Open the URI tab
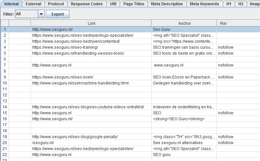Screen dimensions: 260x161 113,4
